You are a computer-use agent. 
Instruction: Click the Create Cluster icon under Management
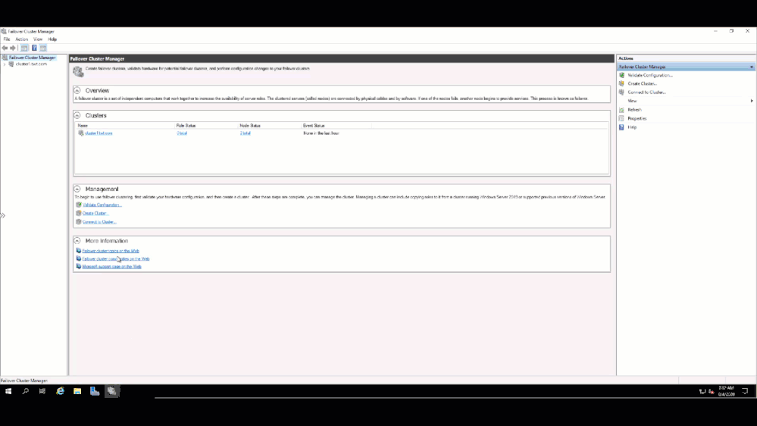tap(78, 213)
